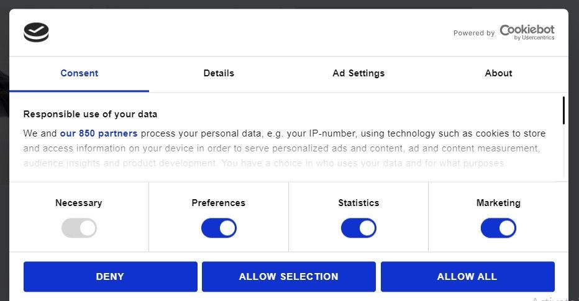Click the "Powered by" text
The image size is (579, 301).
474,33
